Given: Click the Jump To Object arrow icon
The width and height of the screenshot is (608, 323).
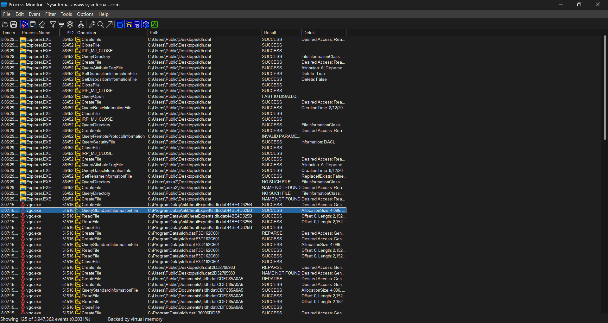Looking at the screenshot, I should 109,24.
